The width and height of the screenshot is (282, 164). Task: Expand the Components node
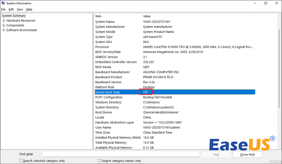(4, 25)
